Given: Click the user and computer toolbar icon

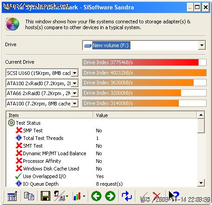Looking at the screenshot, I should coord(60,196).
